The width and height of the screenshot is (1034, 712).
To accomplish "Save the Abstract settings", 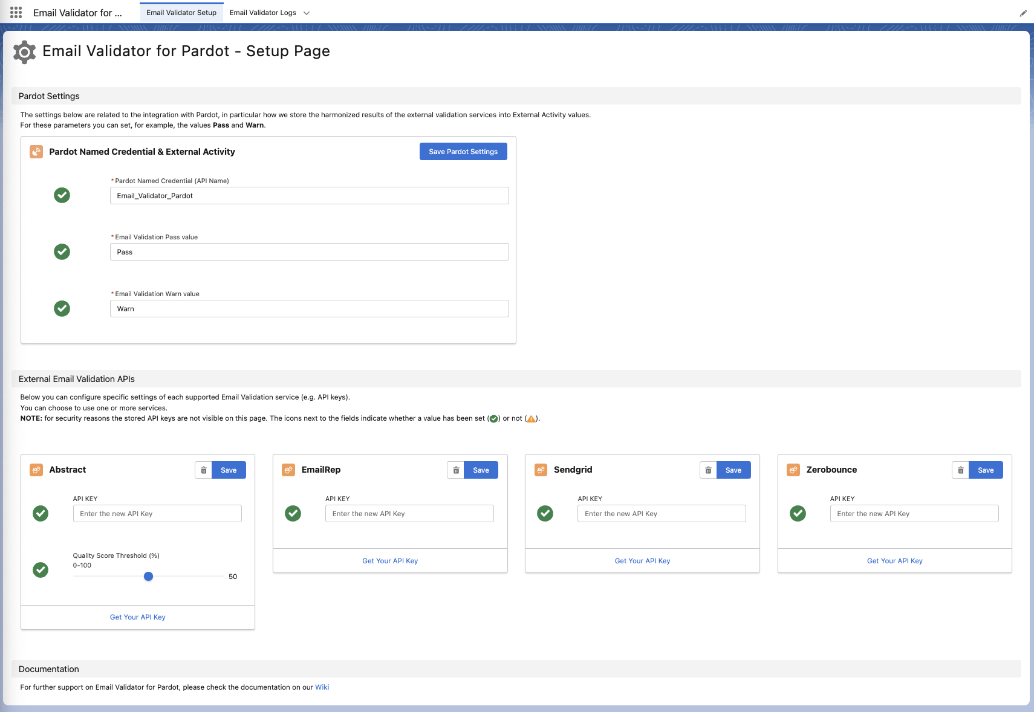I will (229, 470).
